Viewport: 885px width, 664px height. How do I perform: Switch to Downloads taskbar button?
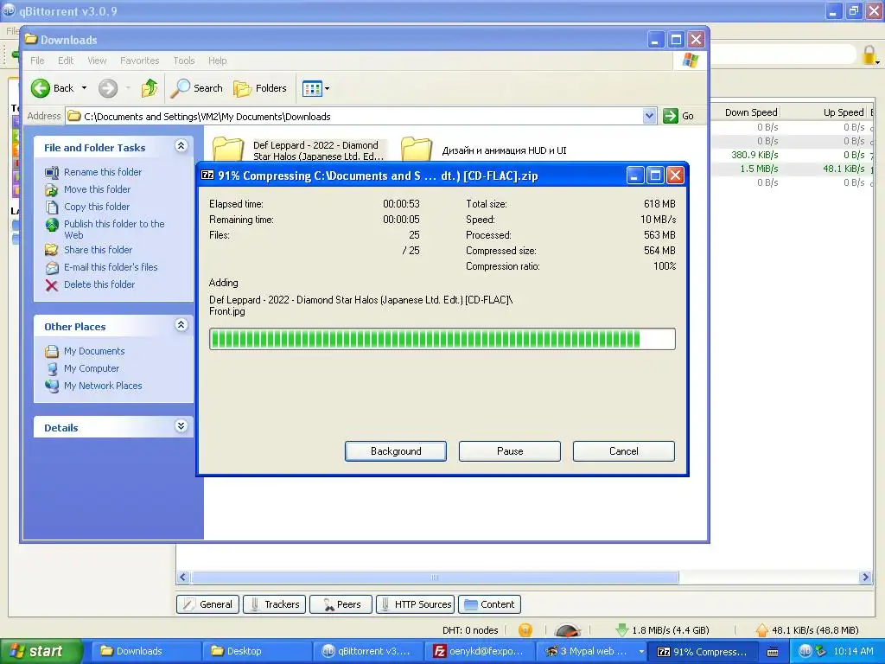(x=144, y=651)
